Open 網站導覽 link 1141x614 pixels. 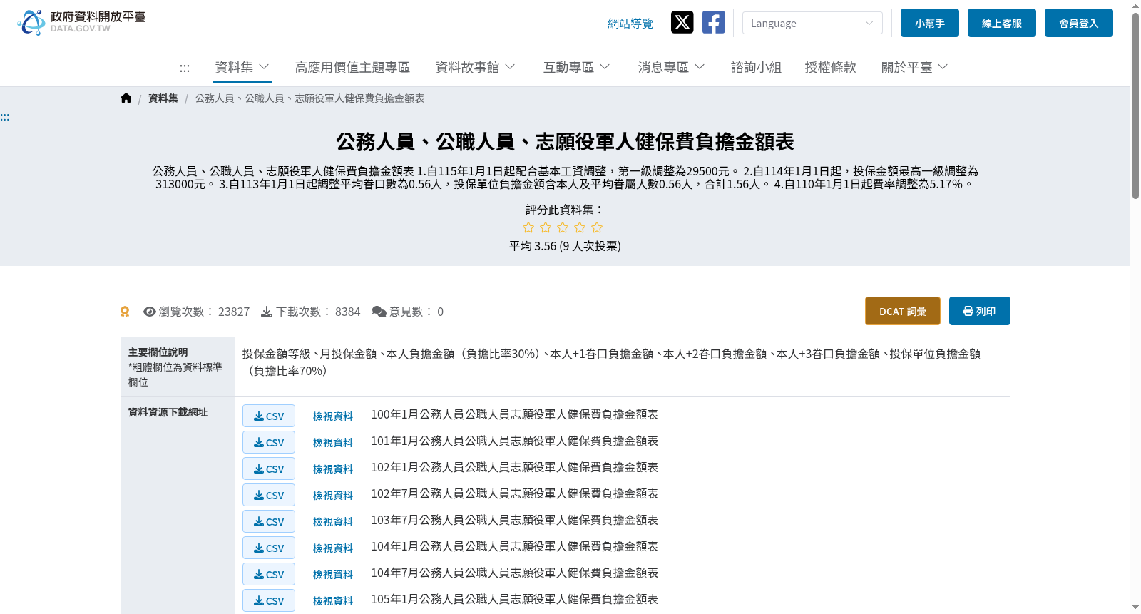(630, 24)
